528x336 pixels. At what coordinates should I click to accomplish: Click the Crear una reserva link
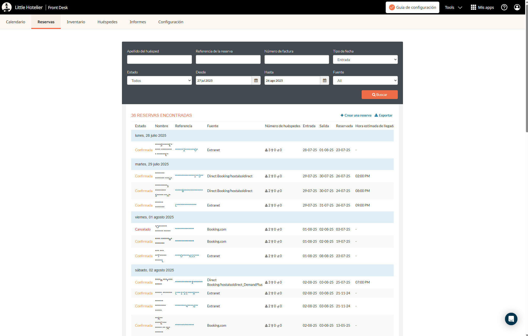click(356, 115)
